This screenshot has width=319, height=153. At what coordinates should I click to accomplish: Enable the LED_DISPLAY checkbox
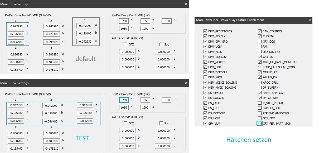click(x=260, y=52)
